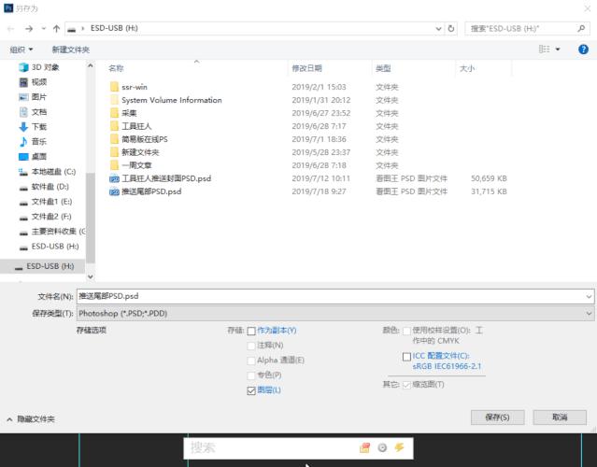Toggle 缩览图(T) checkbox
This screenshot has width=597, height=467.
pos(406,385)
